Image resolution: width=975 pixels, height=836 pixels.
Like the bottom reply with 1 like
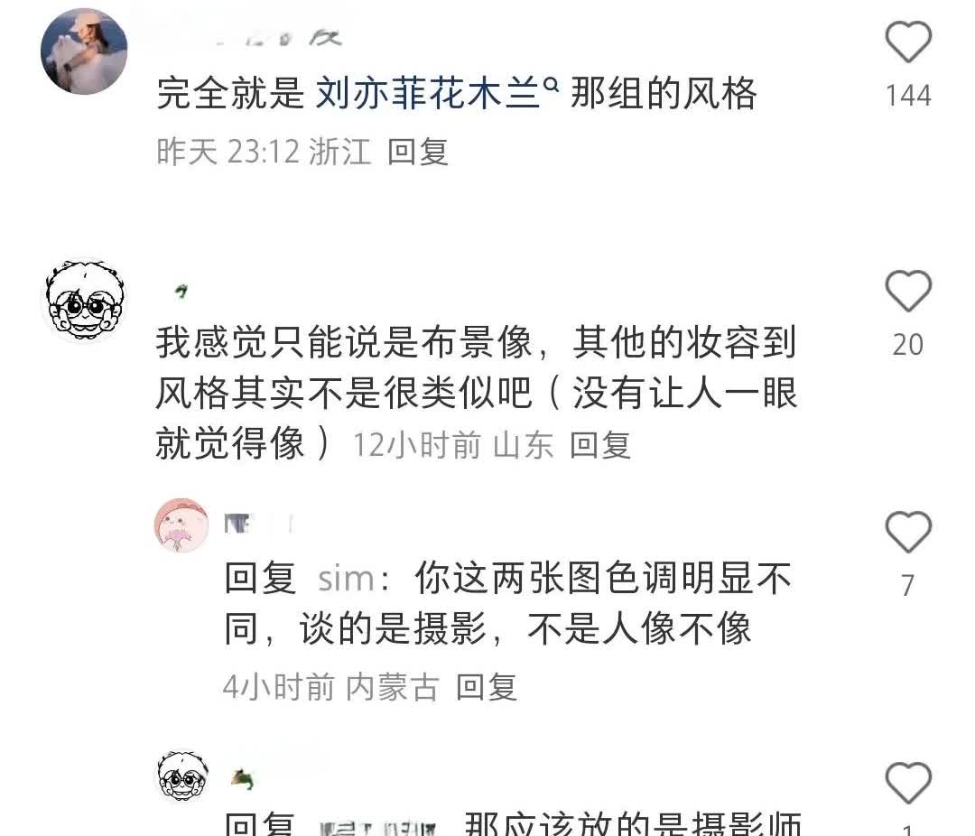pos(908,783)
